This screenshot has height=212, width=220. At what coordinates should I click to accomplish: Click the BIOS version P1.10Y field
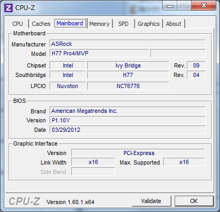click(128, 120)
